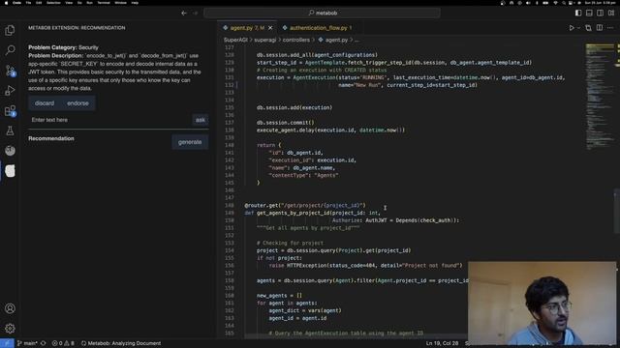Open the Manage gear icon

click(x=10, y=329)
